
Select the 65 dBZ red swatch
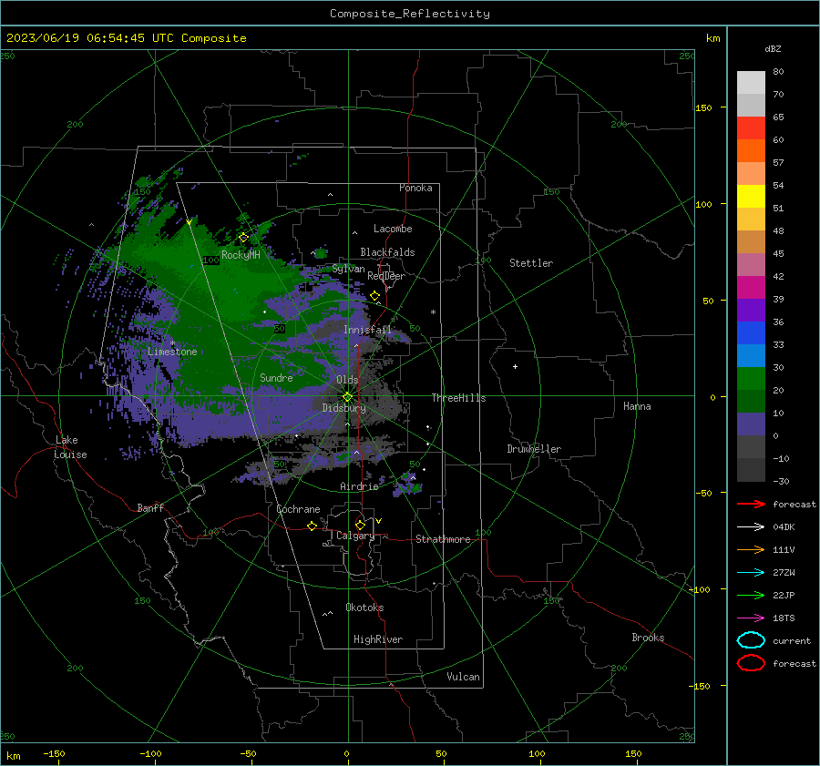[x=751, y=128]
